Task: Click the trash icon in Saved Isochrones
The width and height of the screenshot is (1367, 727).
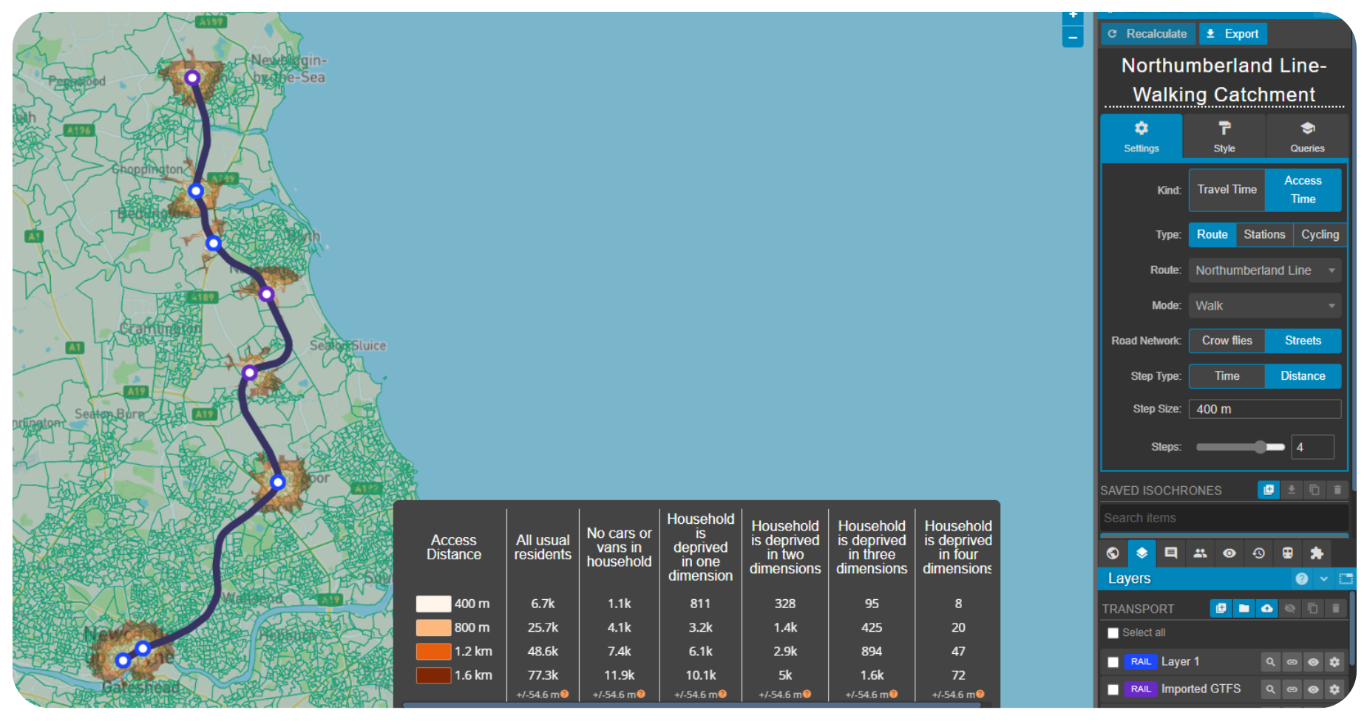Action: click(1337, 490)
